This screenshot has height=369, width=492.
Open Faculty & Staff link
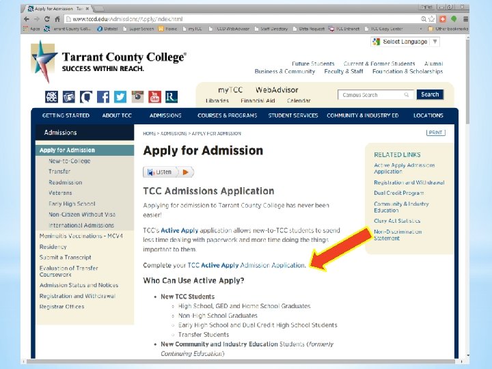coord(344,72)
